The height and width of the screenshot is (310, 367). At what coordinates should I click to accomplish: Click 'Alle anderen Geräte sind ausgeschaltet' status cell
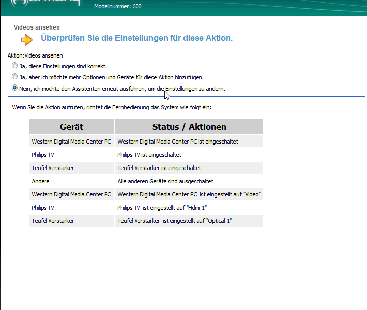click(x=165, y=181)
